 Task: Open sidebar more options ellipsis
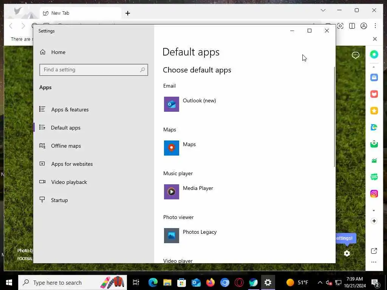[x=374, y=262]
